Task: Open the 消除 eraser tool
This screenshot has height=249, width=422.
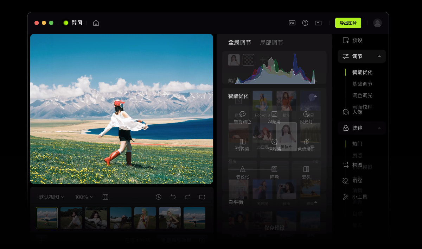Action: 353,181
